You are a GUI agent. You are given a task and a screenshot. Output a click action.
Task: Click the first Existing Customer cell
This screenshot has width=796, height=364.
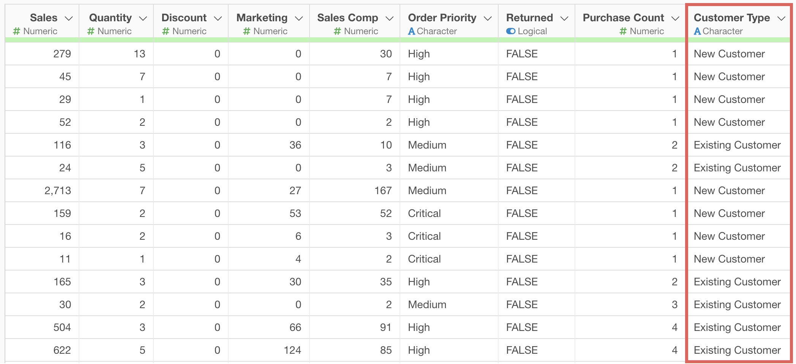(x=737, y=145)
